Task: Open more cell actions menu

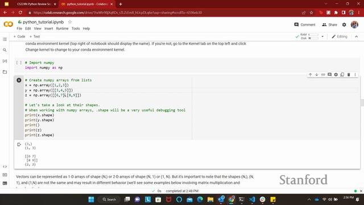Action: tap(355, 75)
